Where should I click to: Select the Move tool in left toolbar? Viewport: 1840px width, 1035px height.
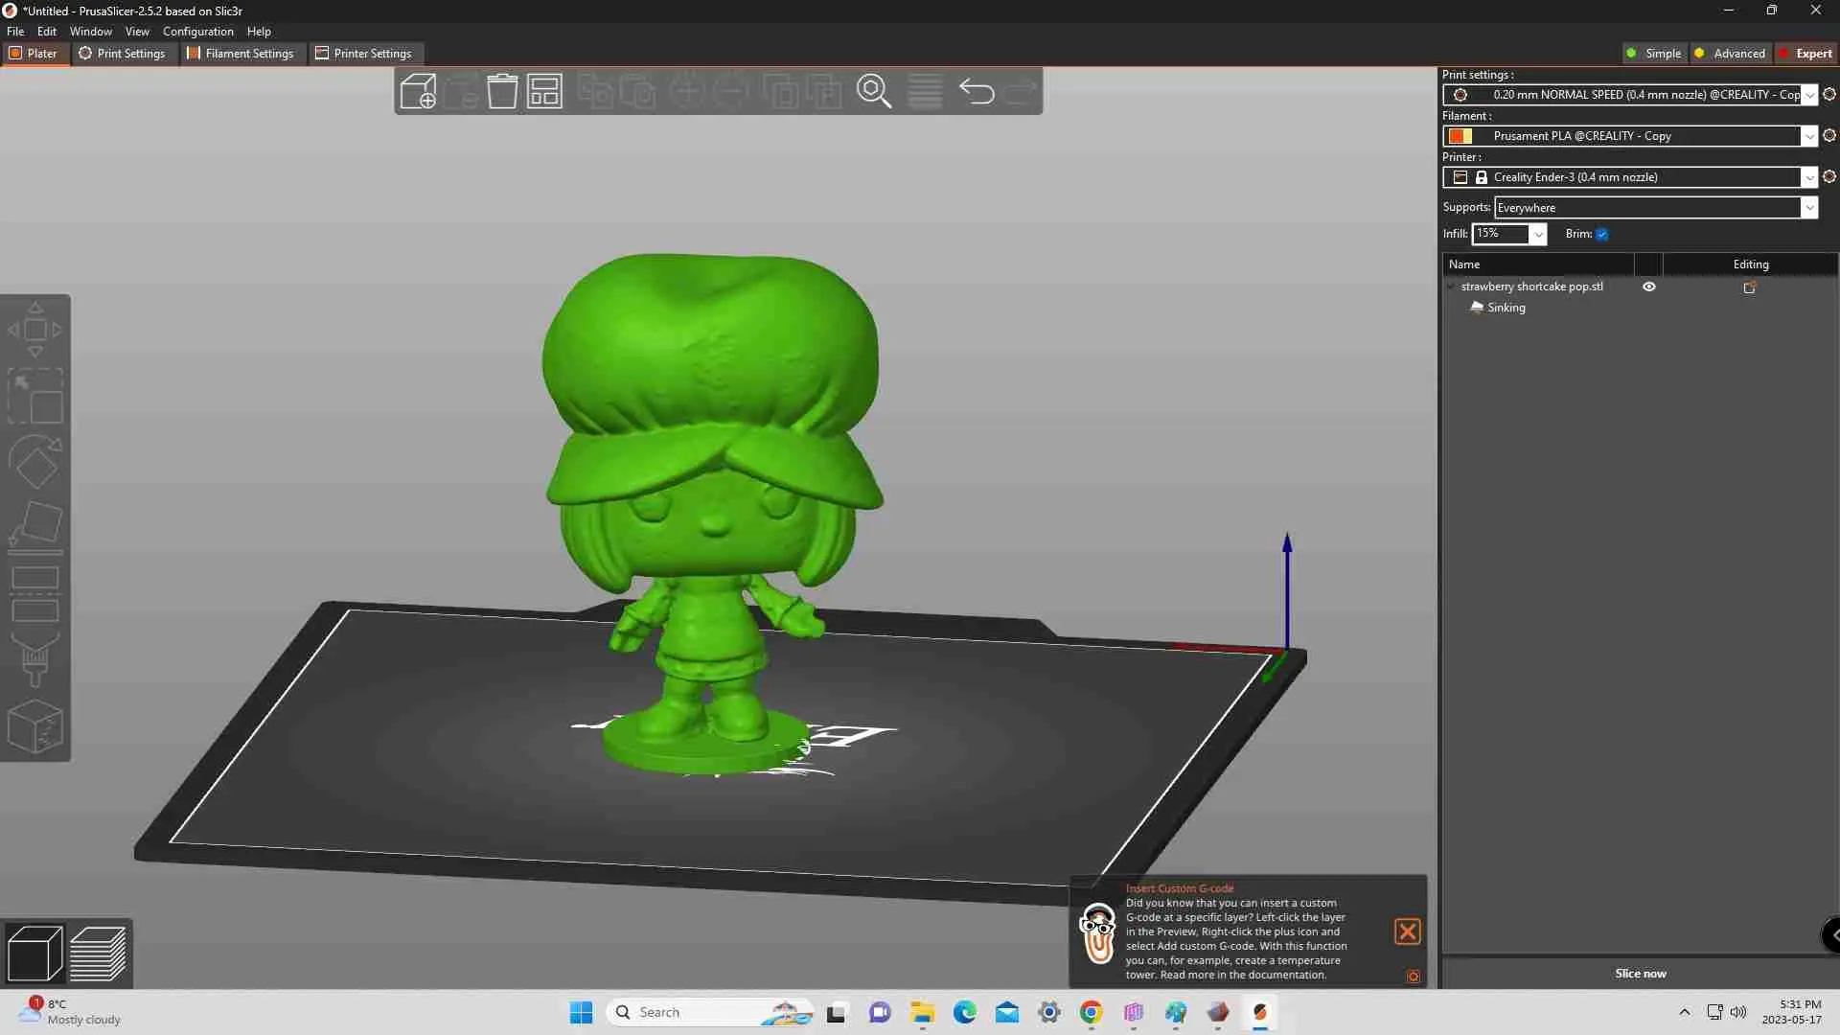pos(35,330)
